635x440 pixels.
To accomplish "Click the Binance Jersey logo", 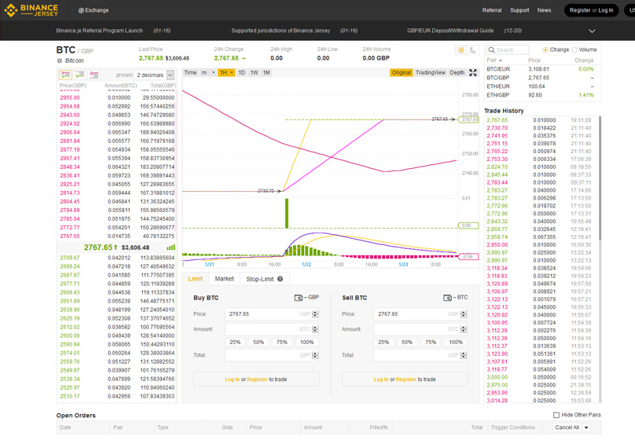I will click(31, 10).
